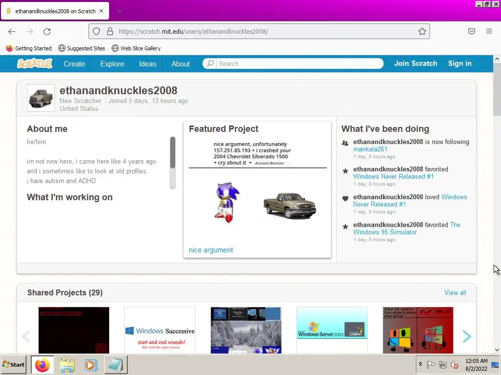Image resolution: width=501 pixels, height=375 pixels.
Task: Click the star icon beside Windows 95 Simulator favorited
Action: [x=345, y=227]
